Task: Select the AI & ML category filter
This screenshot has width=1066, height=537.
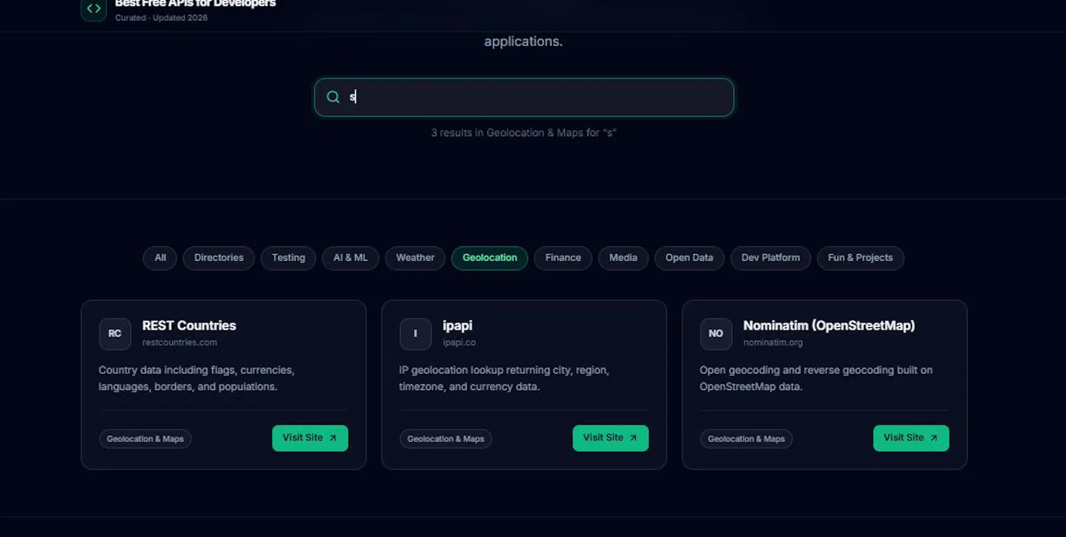Action: tap(350, 258)
